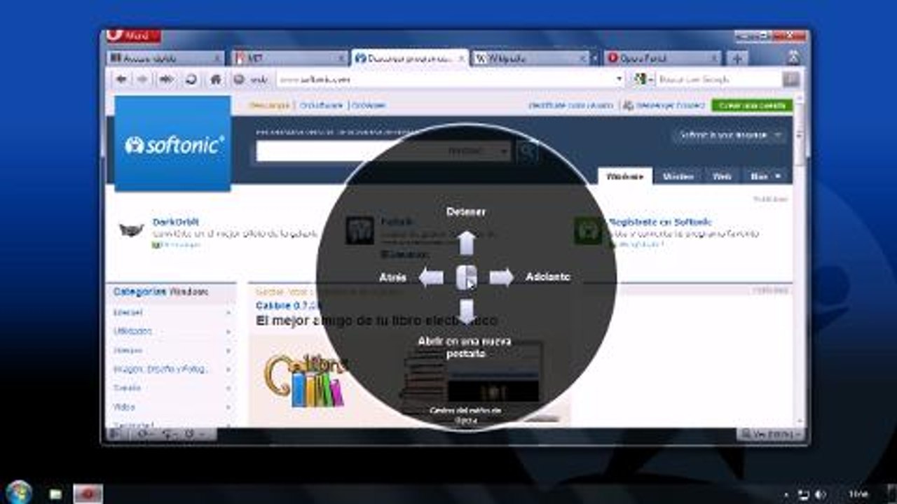Click the Detener up arrow gesture
Image resolution: width=897 pixels, height=504 pixels.
(x=467, y=243)
